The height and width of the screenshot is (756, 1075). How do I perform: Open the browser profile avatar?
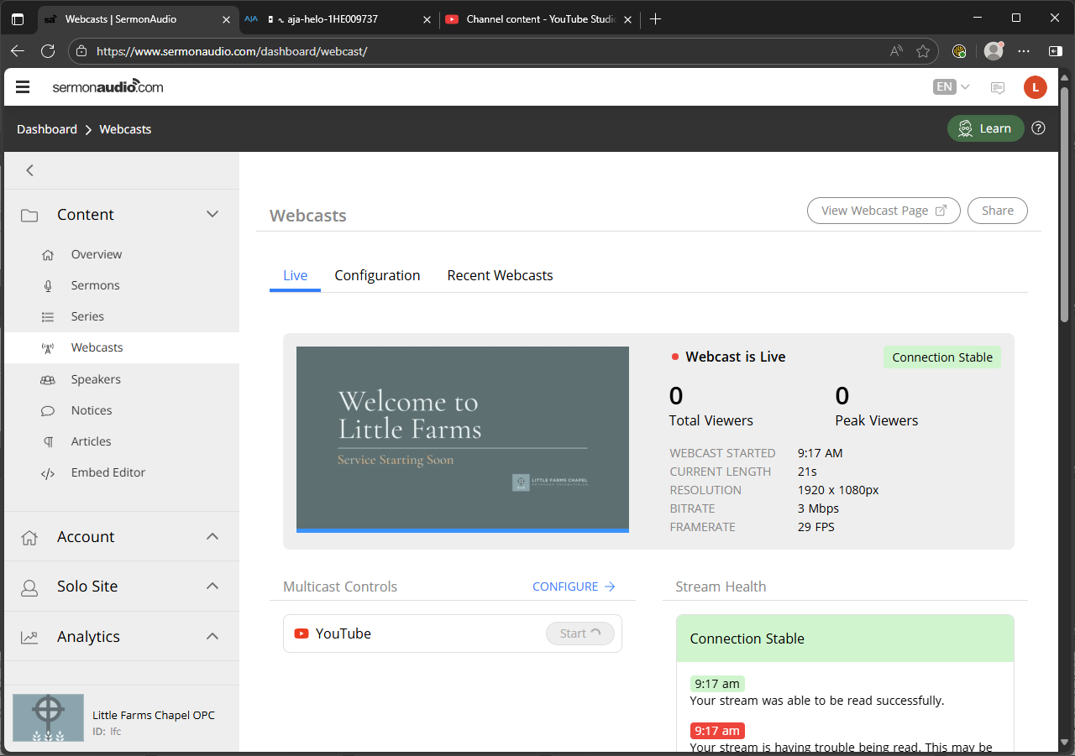tap(994, 51)
